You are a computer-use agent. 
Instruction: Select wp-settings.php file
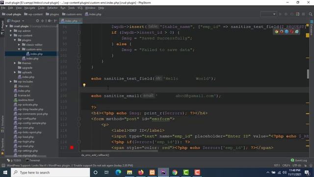click(x=26, y=151)
